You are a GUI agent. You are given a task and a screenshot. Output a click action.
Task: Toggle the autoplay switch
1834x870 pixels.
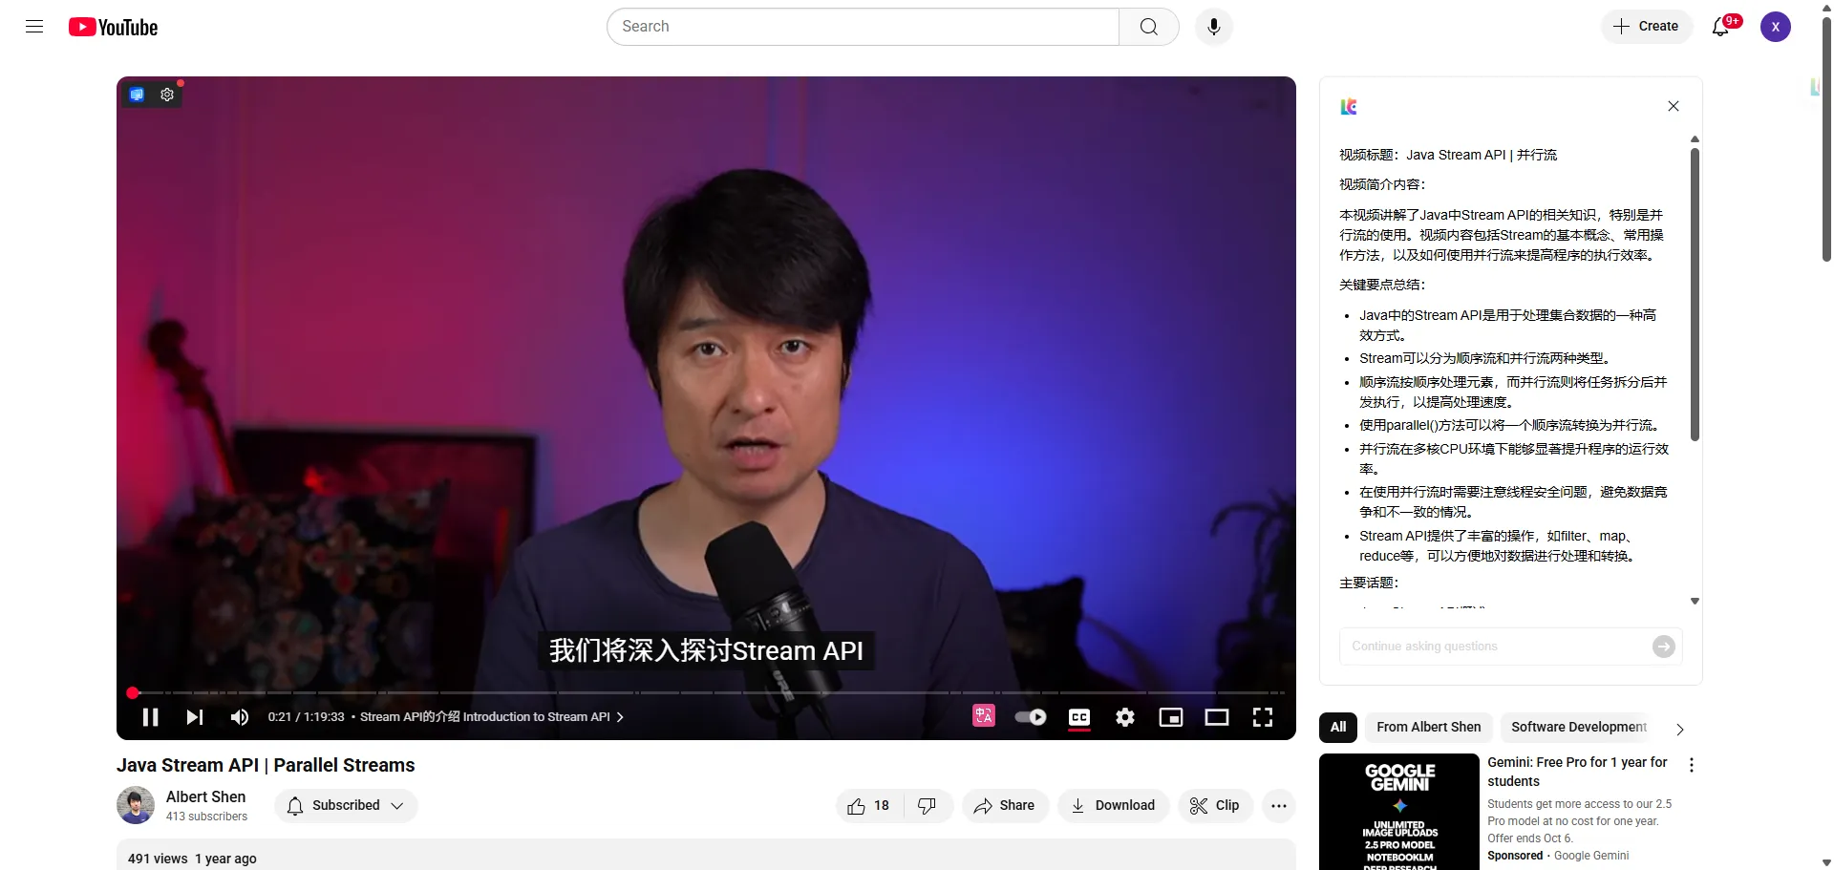[1031, 717]
